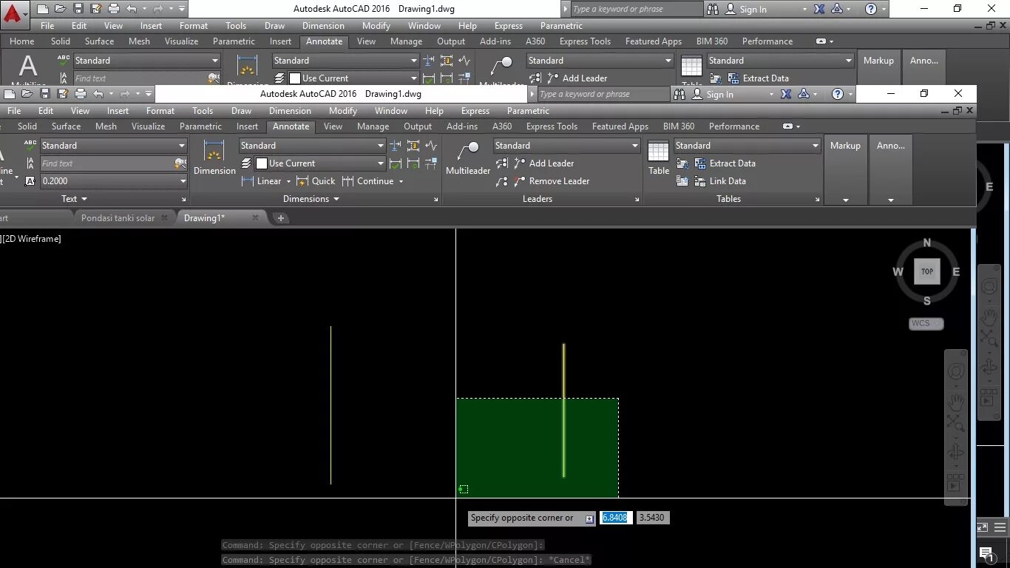This screenshot has height=568, width=1010.
Task: Click the Save icon in front window quick access toolbar
Action: pos(44,94)
